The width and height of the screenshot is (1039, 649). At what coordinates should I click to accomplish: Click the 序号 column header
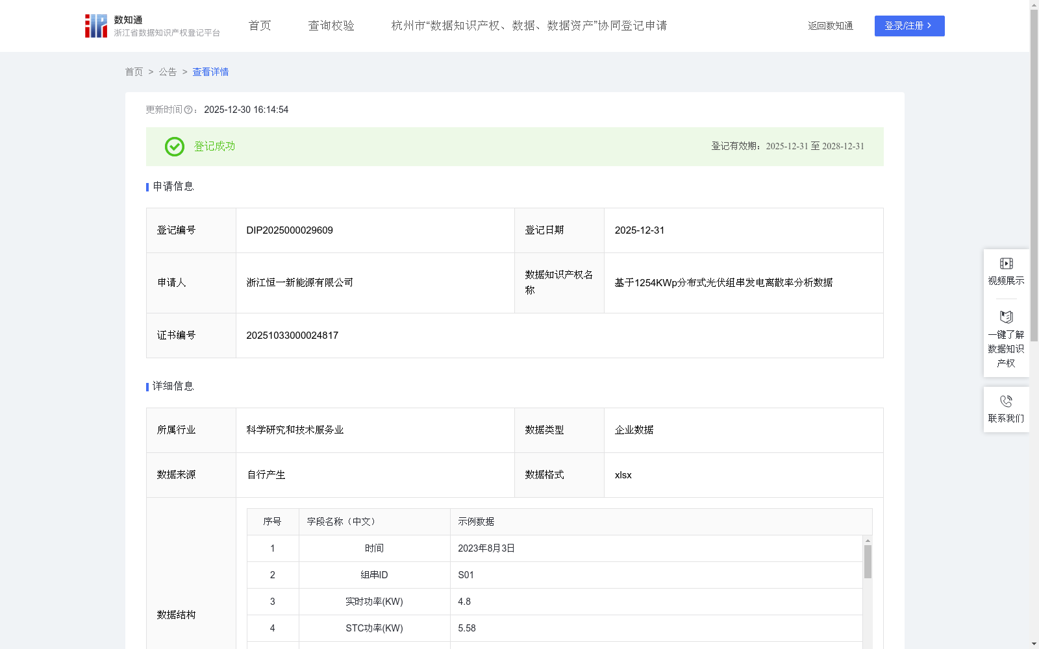272,522
